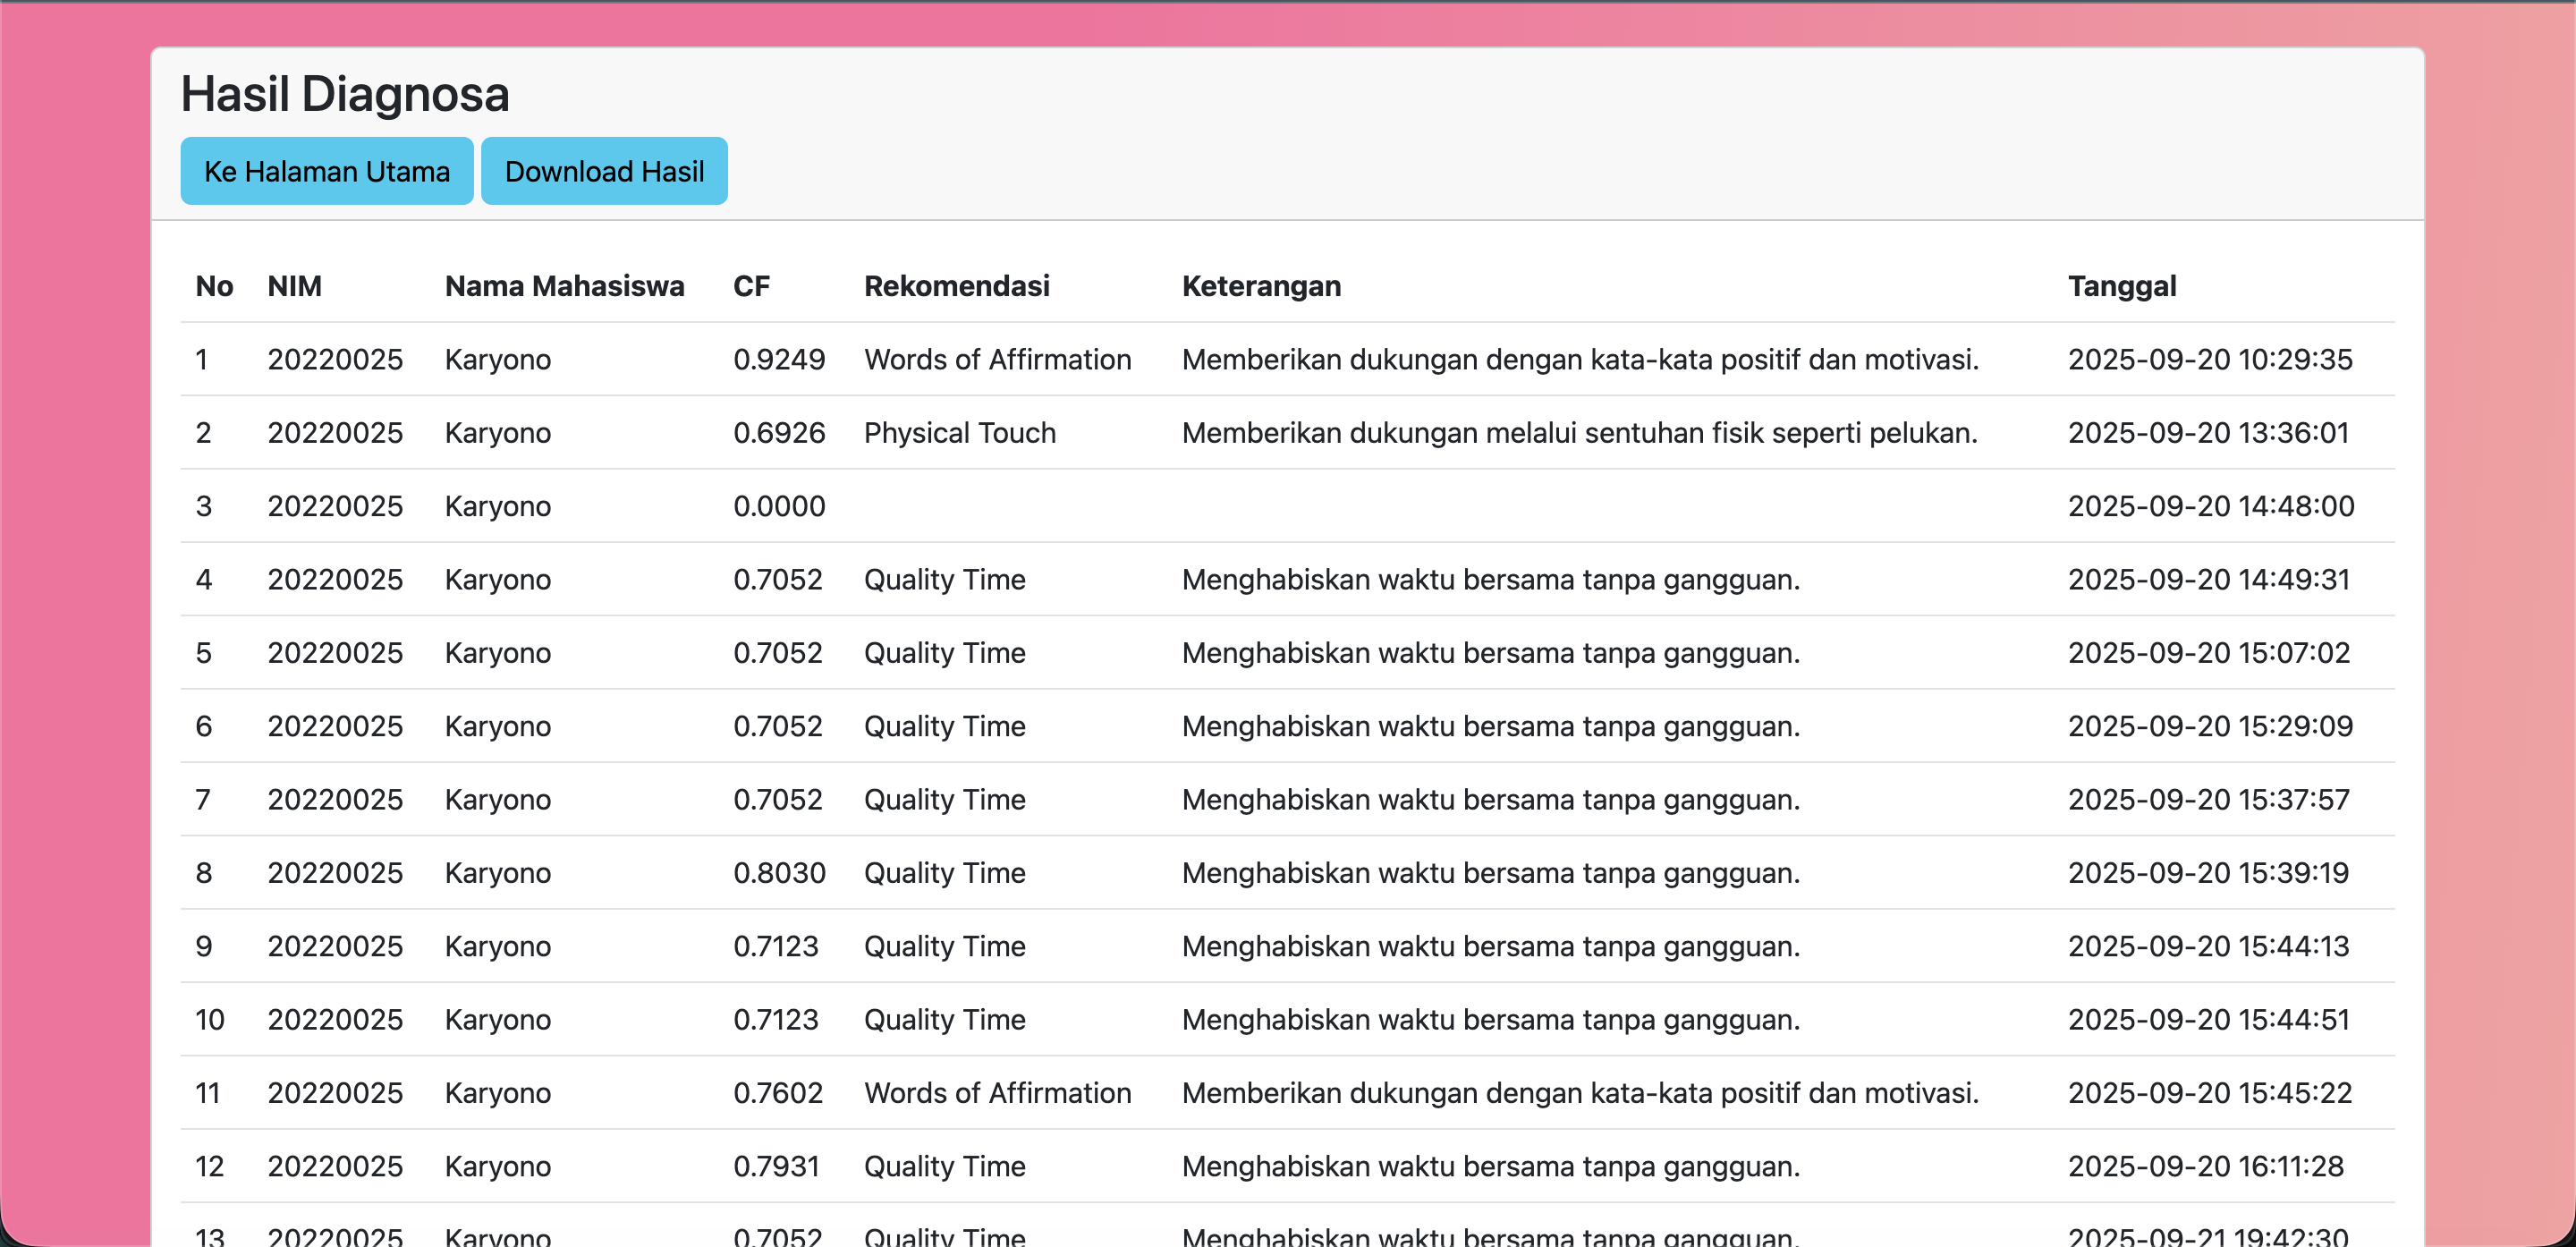Select Quality Time text in row 12
Image resolution: width=2576 pixels, height=1247 pixels.
click(x=944, y=1166)
